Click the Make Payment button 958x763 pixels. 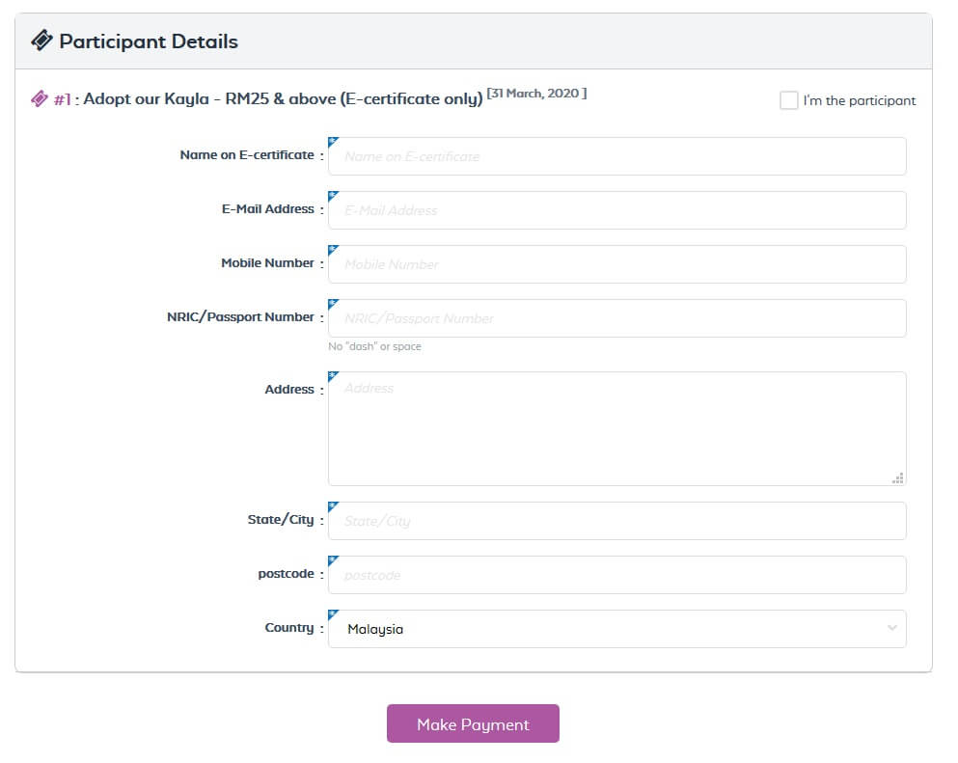coord(473,723)
